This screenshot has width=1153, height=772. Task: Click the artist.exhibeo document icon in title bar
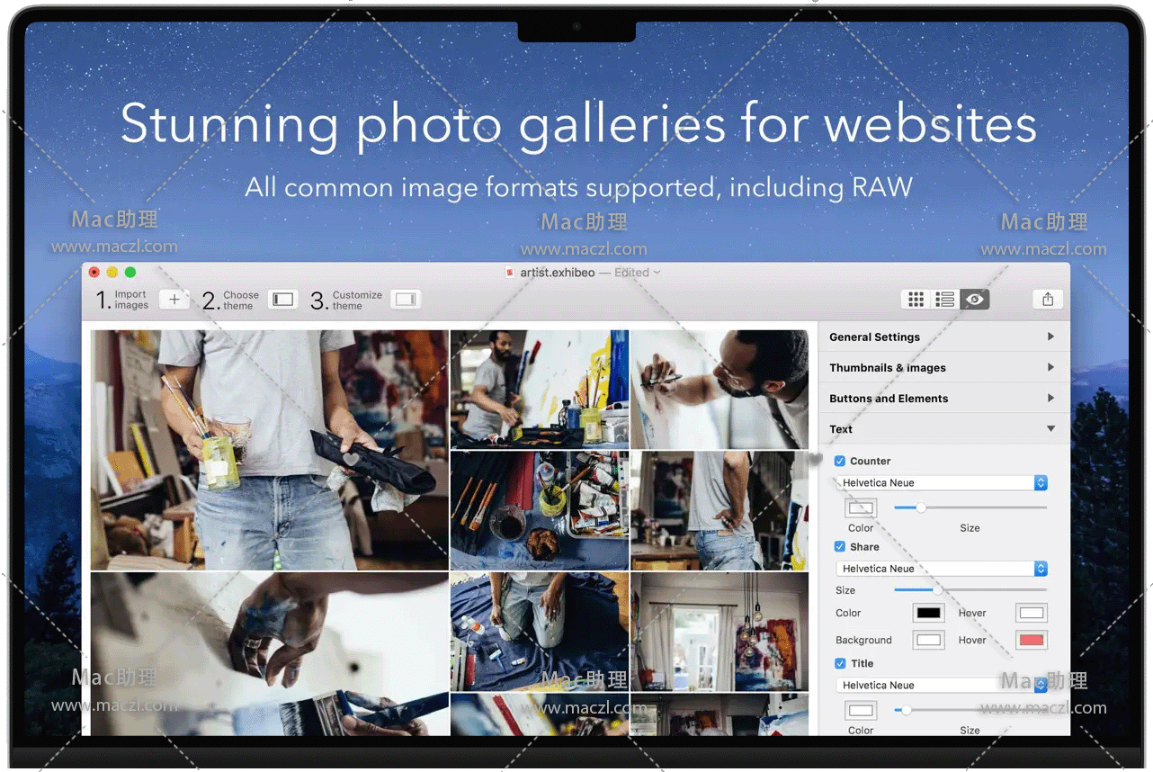click(x=510, y=273)
